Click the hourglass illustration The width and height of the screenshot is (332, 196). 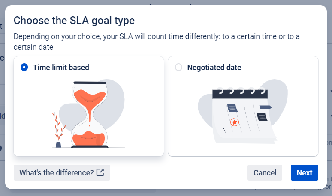[89, 114]
